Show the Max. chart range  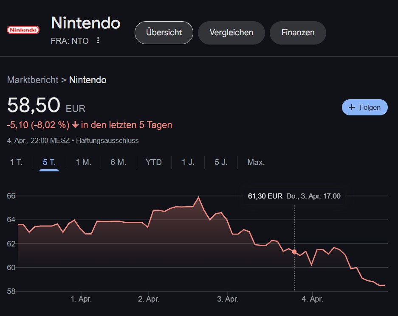pos(256,162)
